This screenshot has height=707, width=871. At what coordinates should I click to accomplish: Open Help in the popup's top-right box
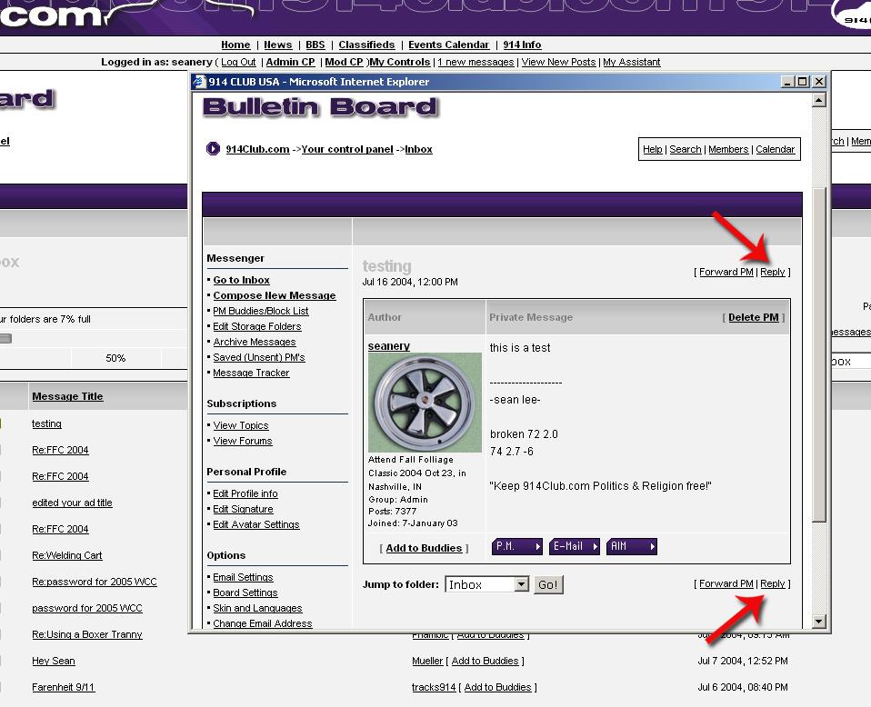pyautogui.click(x=653, y=149)
